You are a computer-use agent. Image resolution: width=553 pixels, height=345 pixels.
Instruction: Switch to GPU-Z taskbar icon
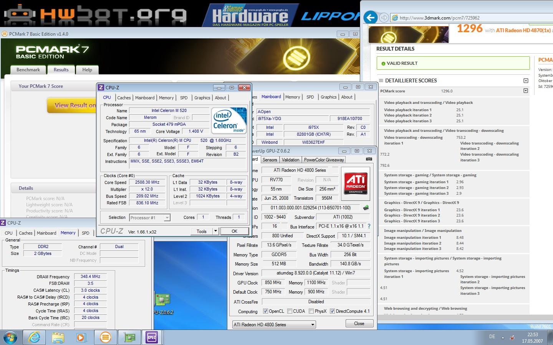pos(129,337)
